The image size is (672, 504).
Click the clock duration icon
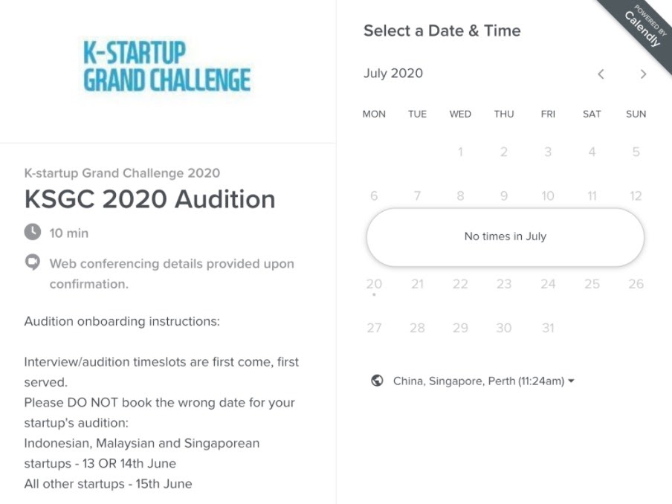point(33,232)
